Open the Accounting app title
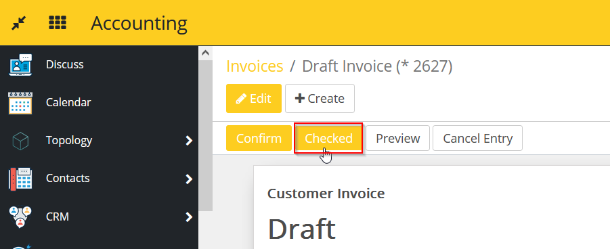Image resolution: width=610 pixels, height=249 pixels. [139, 23]
